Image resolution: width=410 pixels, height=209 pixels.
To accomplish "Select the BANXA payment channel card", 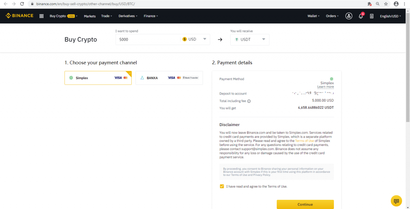I will (169, 78).
